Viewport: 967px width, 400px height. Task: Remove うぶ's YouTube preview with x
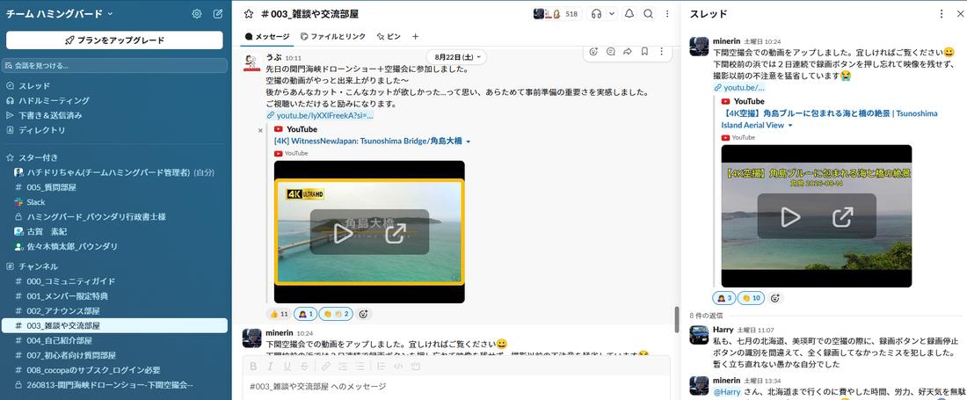click(x=259, y=130)
